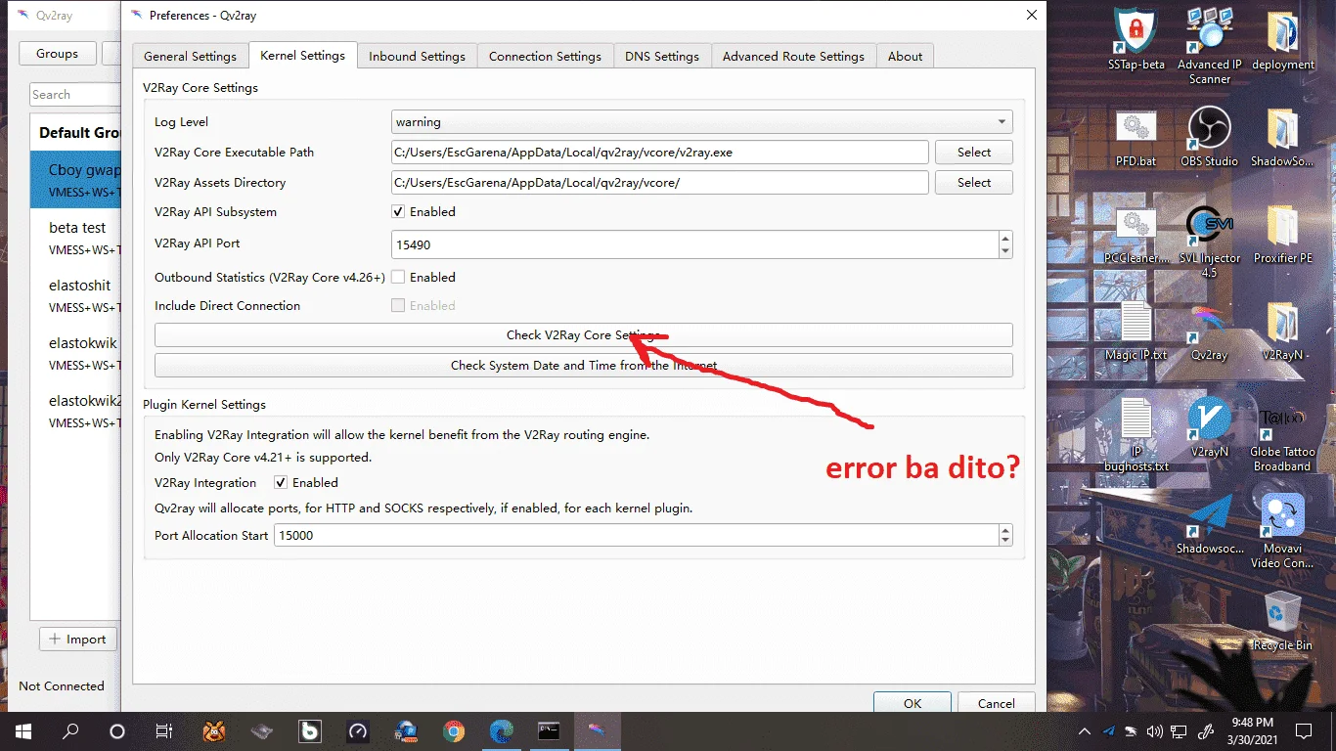The height and width of the screenshot is (751, 1336).
Task: Open the speedometer app in taskbar
Action: [x=358, y=730]
